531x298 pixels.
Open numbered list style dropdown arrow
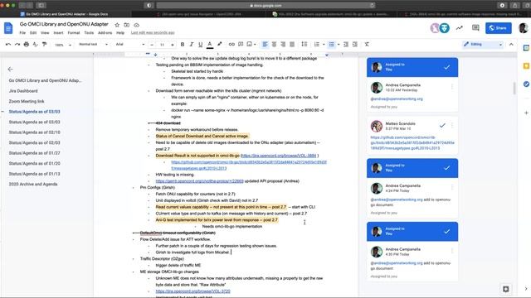(324, 44)
